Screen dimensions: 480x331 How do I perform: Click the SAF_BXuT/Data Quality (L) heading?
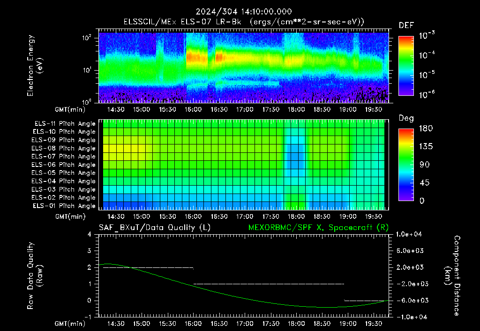coord(155,228)
